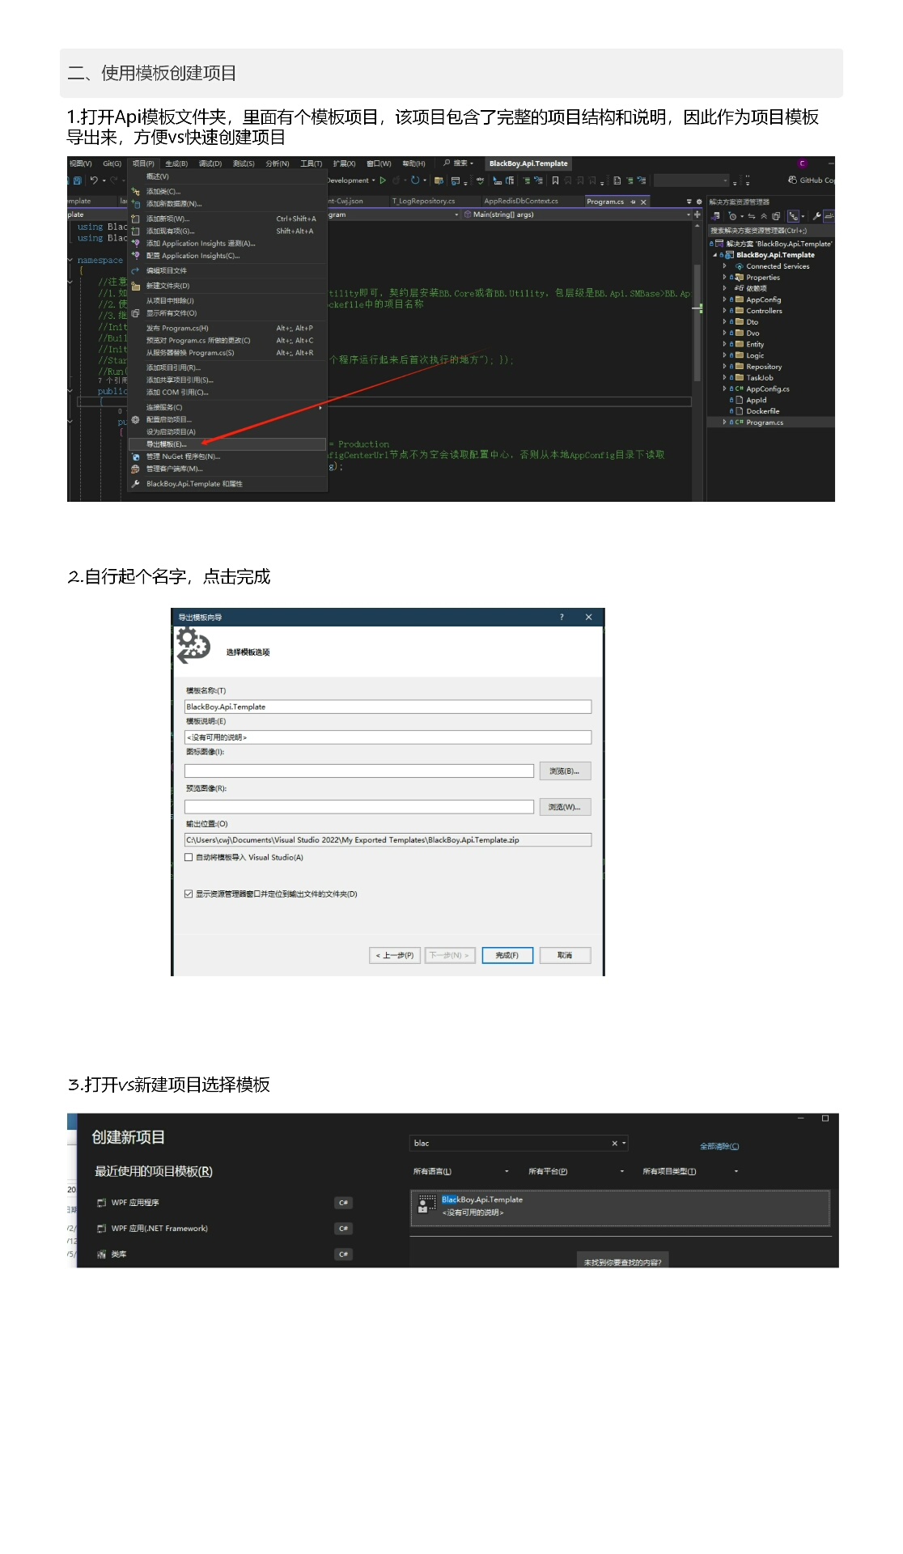
Task: Click the 添加新项(W)... icon
Action: pos(136,219)
